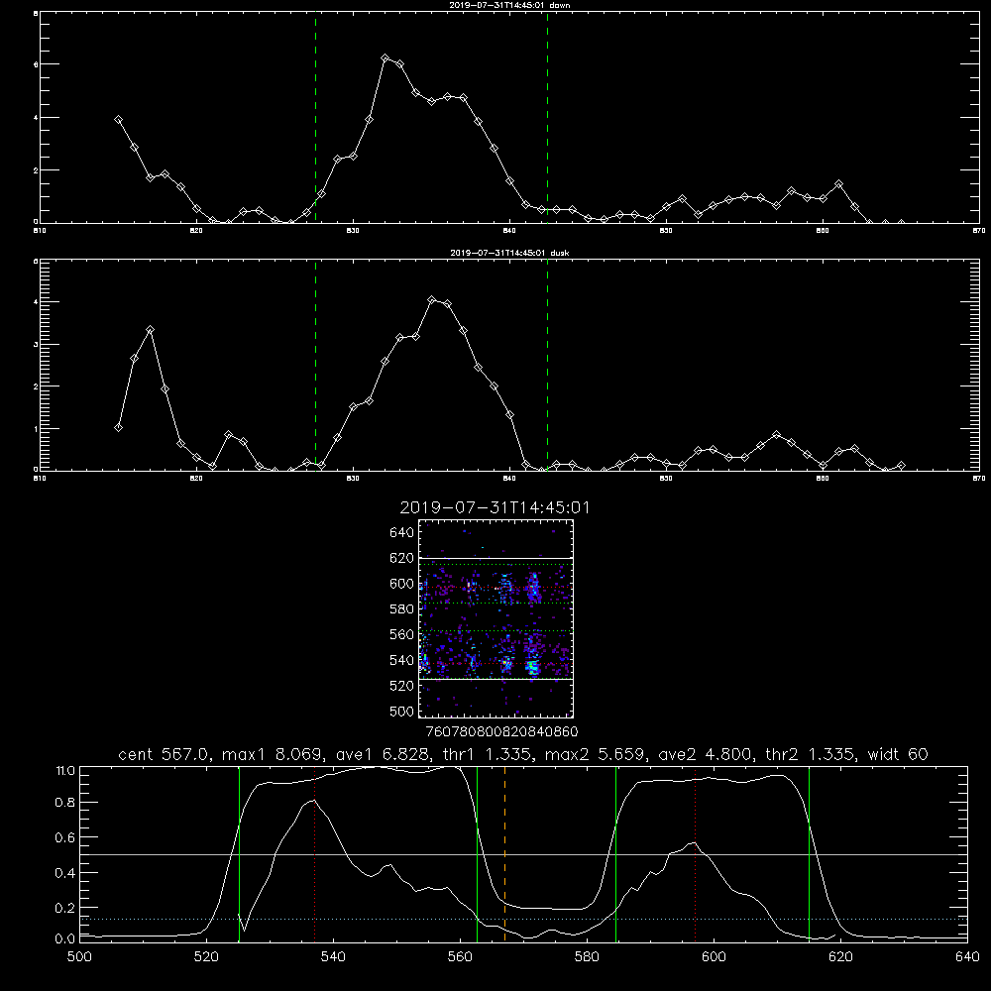Click the dusk plot x-axis label 860
The image size is (991, 991).
(x=823, y=479)
